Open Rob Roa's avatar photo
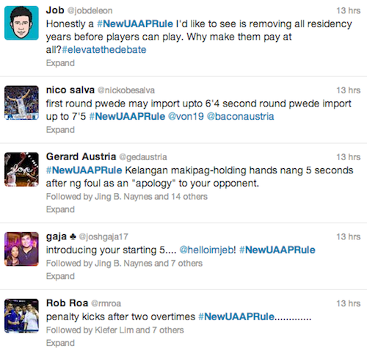This screenshot has width=367, height=351. tap(21, 316)
